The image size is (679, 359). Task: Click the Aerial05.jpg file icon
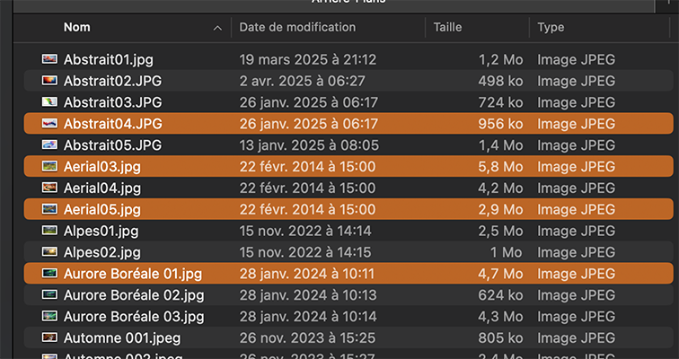(x=49, y=209)
